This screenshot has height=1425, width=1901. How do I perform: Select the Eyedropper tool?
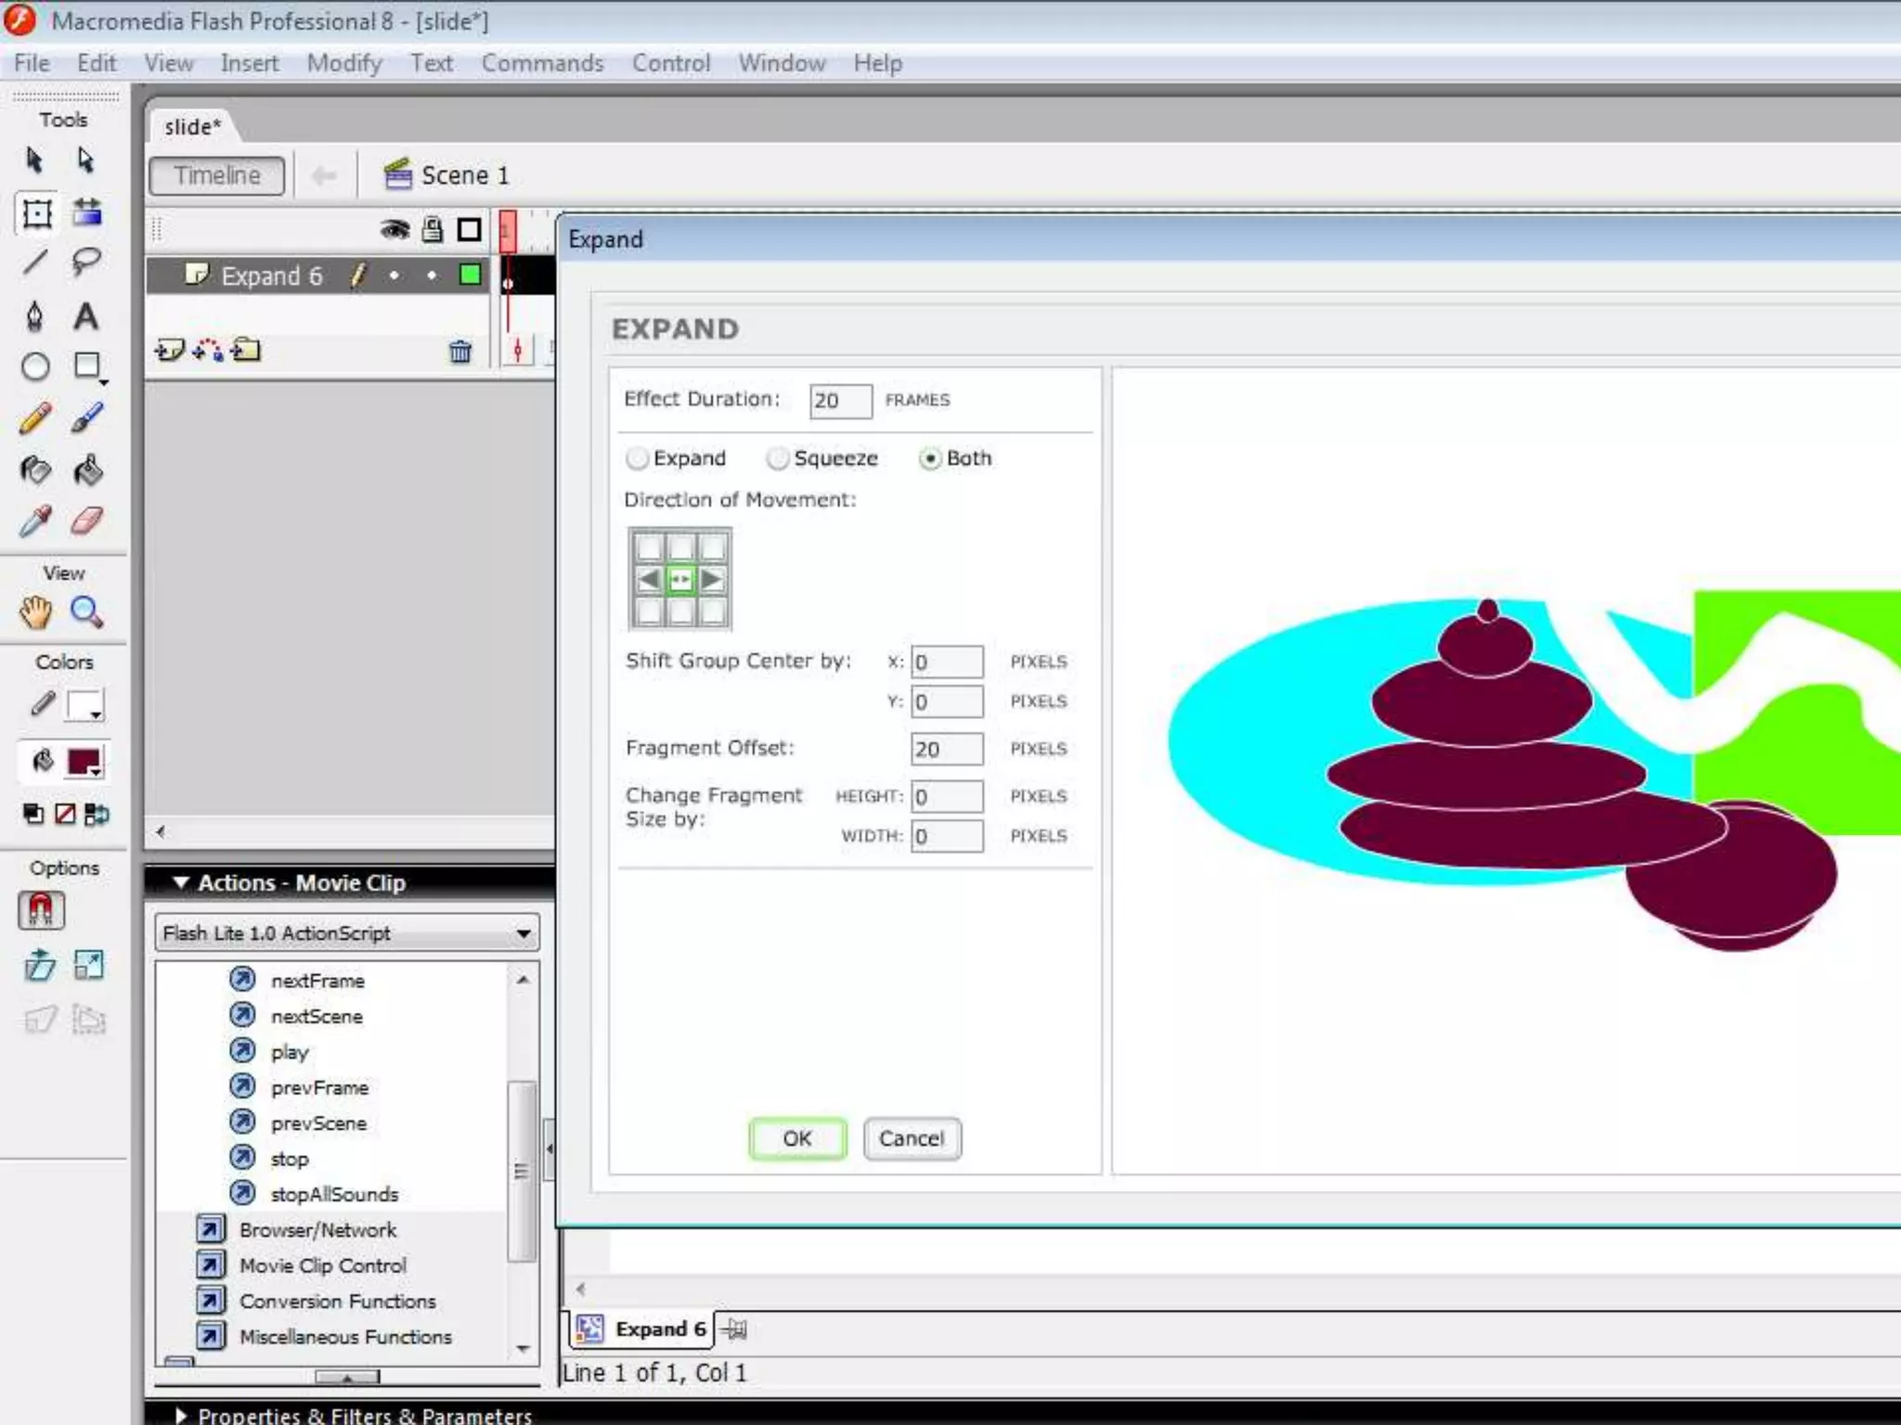35,521
